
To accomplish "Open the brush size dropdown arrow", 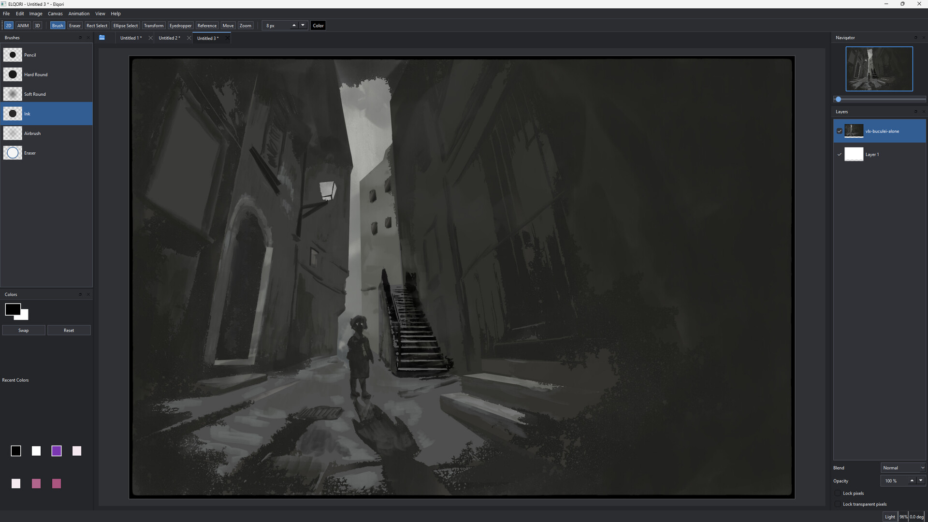I will pos(303,25).
